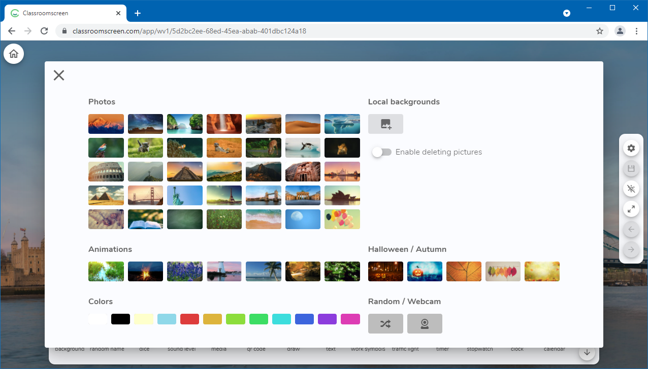This screenshot has height=369, width=648.
Task: Select the Golden Gate Bridge photo
Action: point(145,196)
